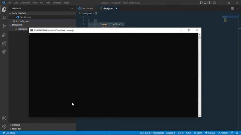
Task: Select data.json in Open Editors
Action: 24,21
